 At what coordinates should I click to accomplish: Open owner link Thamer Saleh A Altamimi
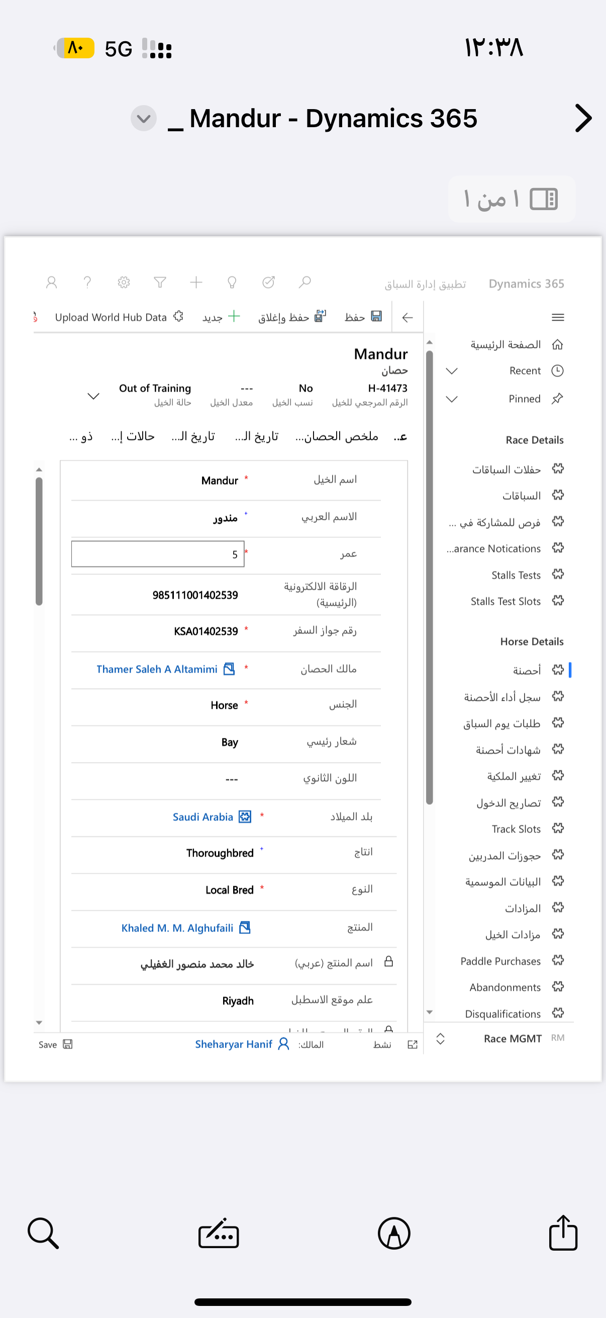point(157,669)
